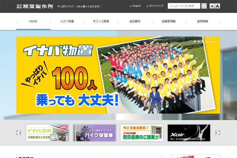The image size is (237, 158).
Task: Select the last slideshow indicator dot
Action: (x=214, y=41)
